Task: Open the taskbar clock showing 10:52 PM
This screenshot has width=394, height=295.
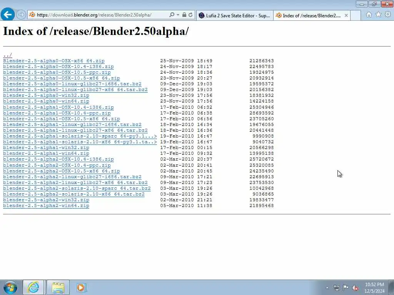Action: tap(374, 288)
